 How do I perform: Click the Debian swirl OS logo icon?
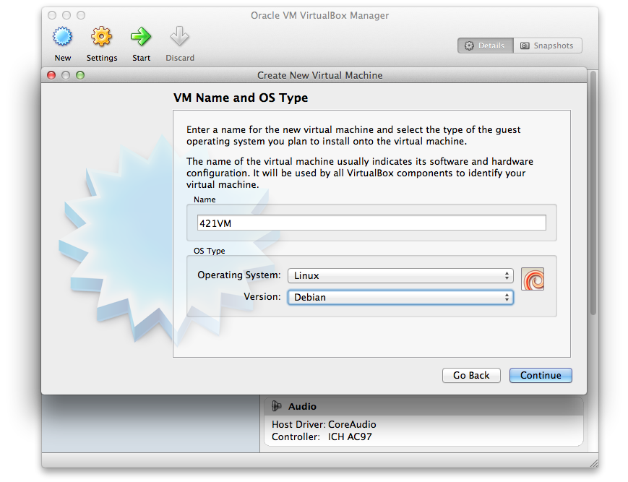tap(533, 279)
